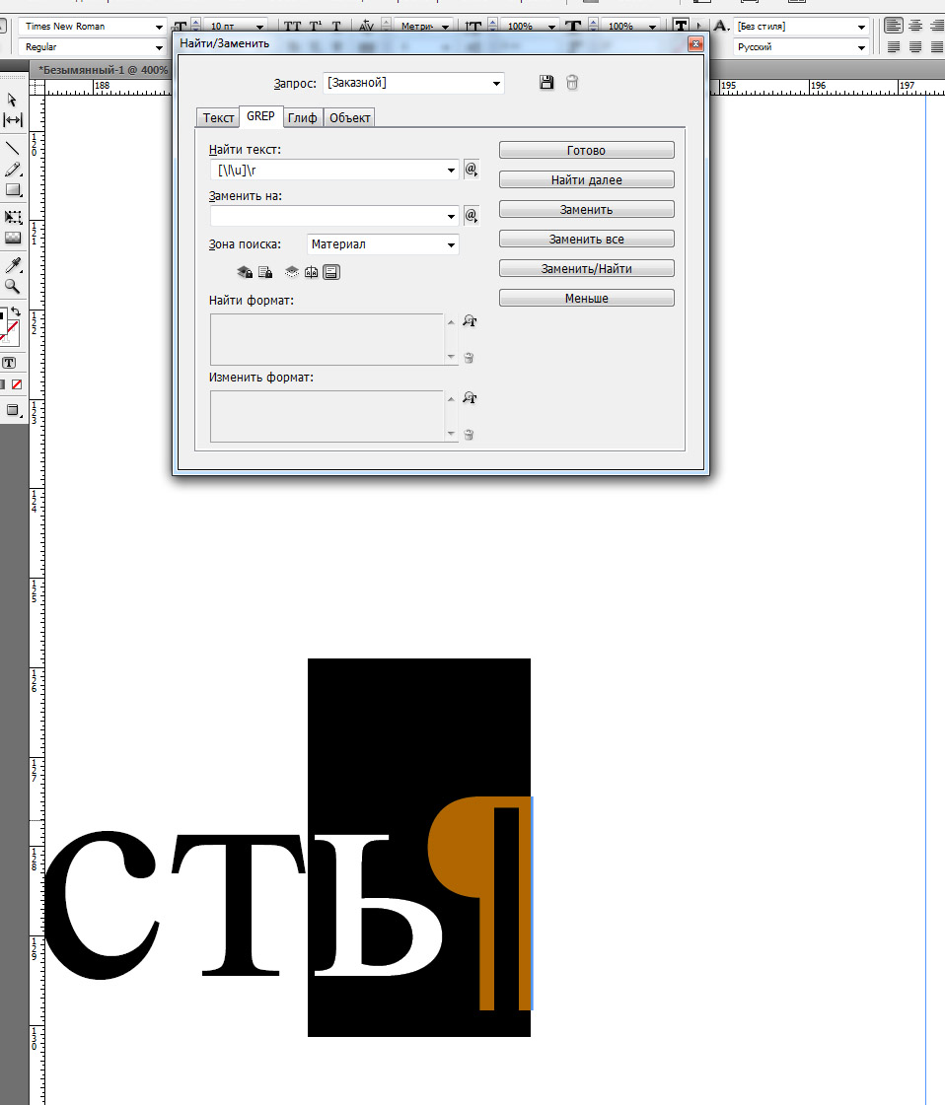Click the Найти далее button

pos(586,179)
